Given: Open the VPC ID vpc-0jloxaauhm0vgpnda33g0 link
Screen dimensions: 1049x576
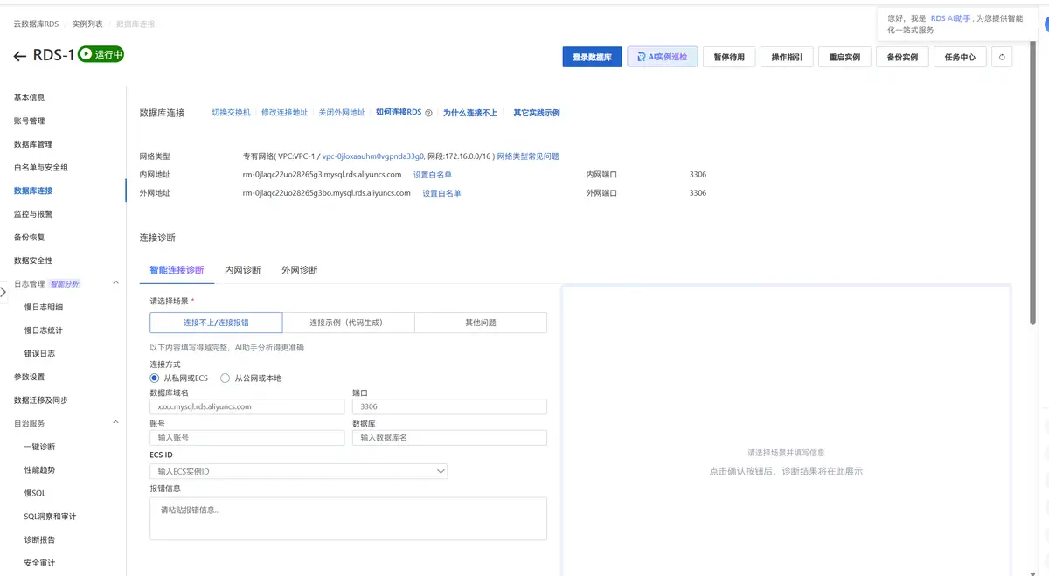Looking at the screenshot, I should point(373,156).
